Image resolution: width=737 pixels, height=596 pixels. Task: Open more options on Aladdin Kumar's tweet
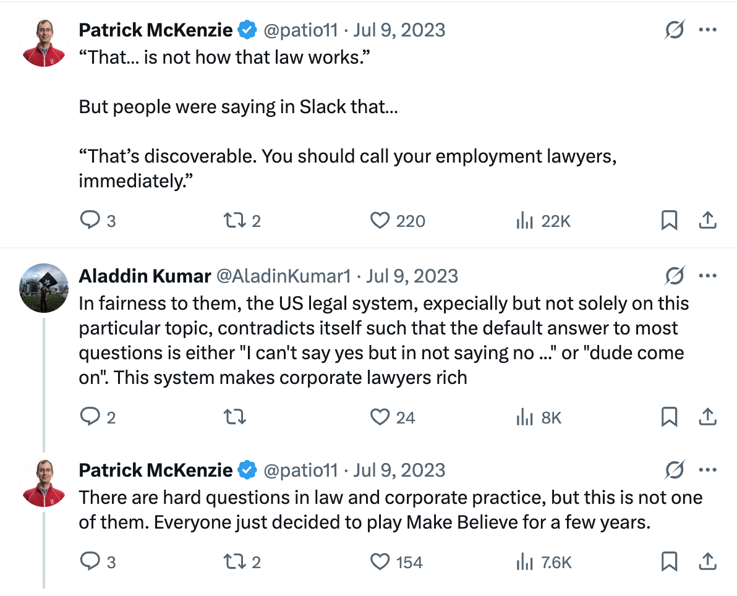707,276
